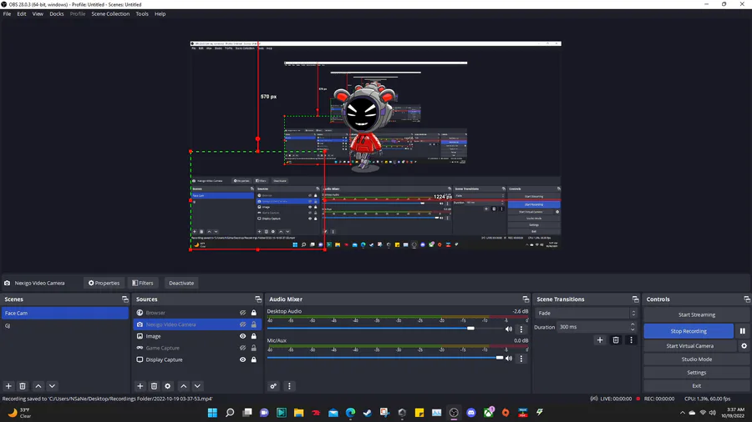Enter Studio Mode
This screenshot has width=752, height=422.
click(x=696, y=359)
